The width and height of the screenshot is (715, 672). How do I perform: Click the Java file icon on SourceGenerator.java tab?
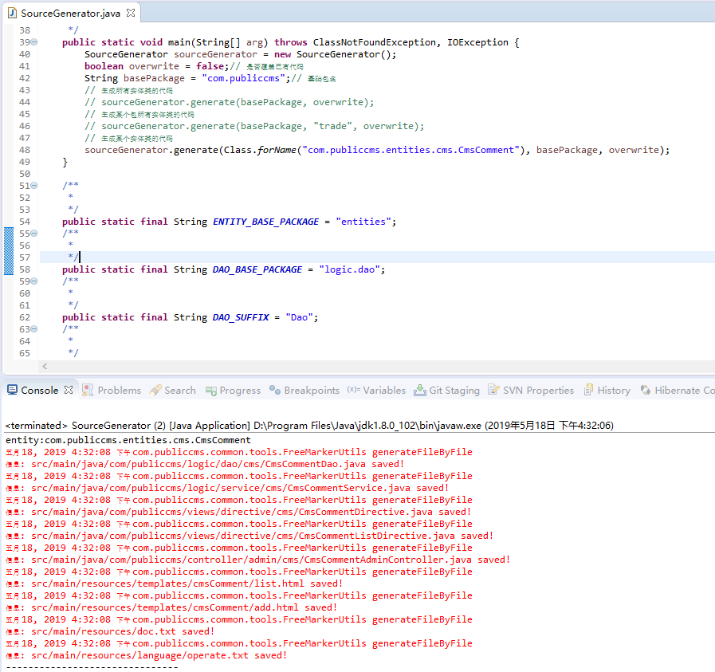tap(12, 14)
